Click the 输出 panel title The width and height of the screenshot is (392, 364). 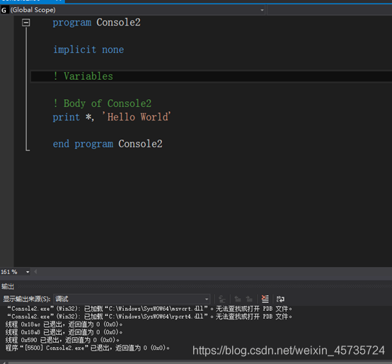tap(8, 286)
